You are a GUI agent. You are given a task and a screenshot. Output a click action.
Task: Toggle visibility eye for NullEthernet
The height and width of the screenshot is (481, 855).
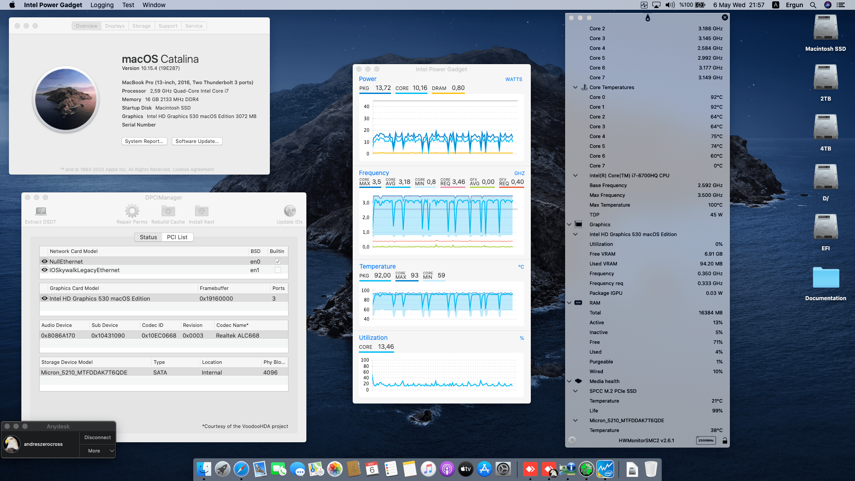pyautogui.click(x=45, y=261)
